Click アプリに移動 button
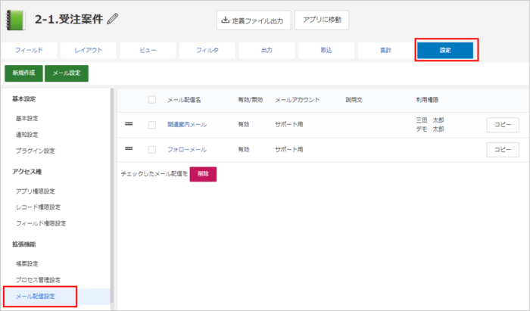Screen dimensions: 530x311 pos(322,20)
